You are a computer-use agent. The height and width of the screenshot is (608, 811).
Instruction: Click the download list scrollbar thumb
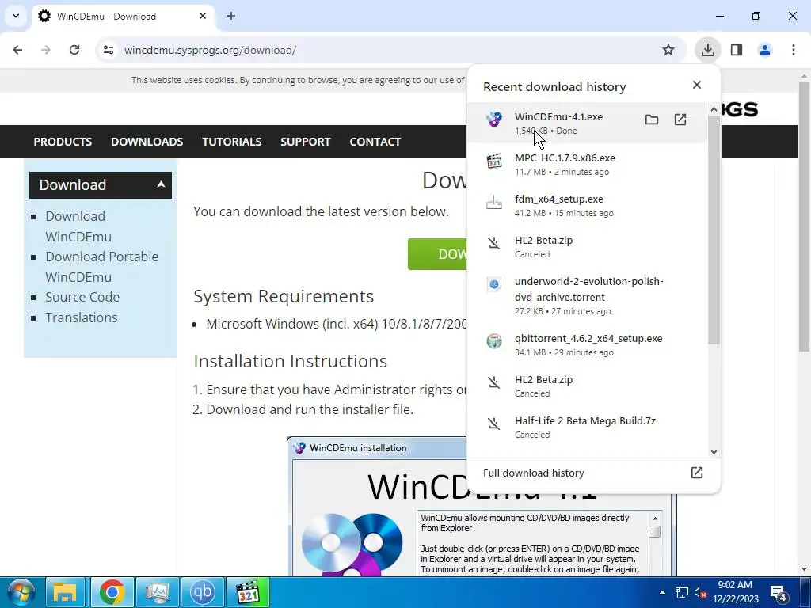tap(714, 229)
